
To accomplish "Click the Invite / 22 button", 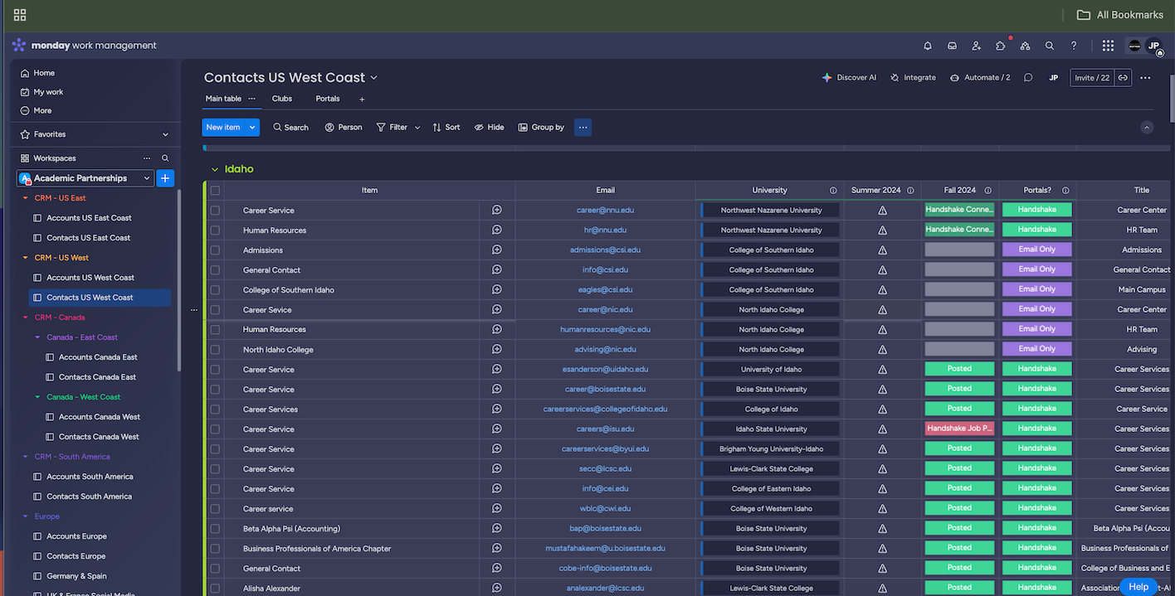I will [1092, 78].
